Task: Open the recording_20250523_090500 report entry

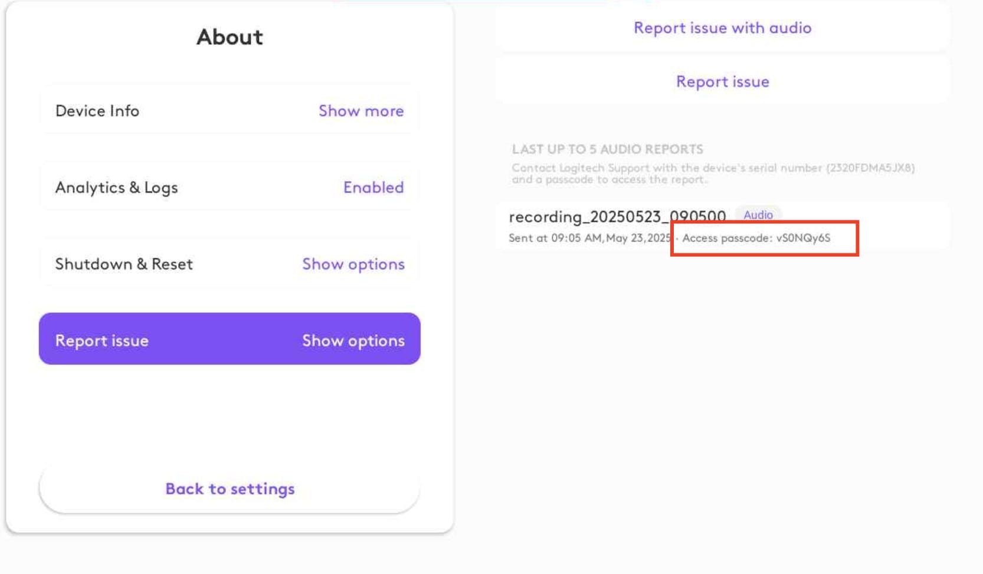Action: [617, 217]
